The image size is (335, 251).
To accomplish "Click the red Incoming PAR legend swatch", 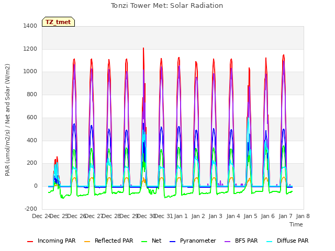I will (30, 242).
